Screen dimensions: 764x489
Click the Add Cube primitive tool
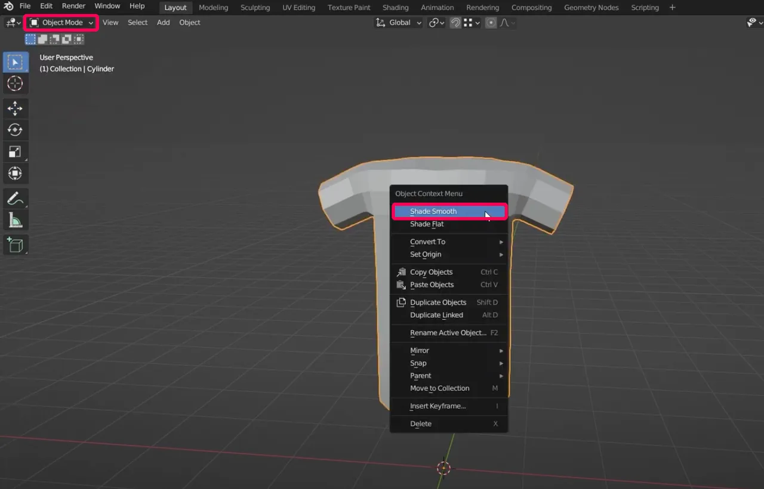(x=16, y=244)
